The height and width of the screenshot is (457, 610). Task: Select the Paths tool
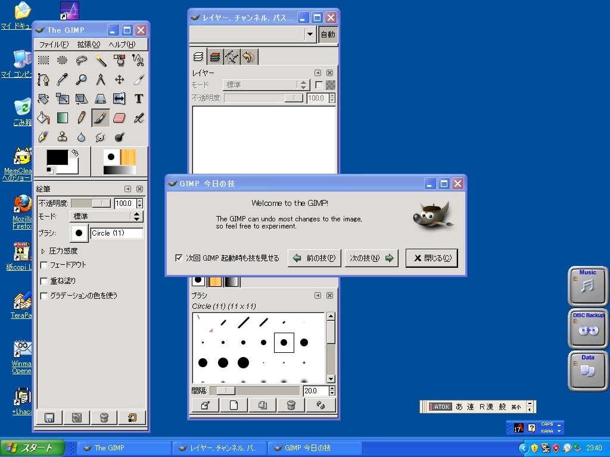(43, 79)
